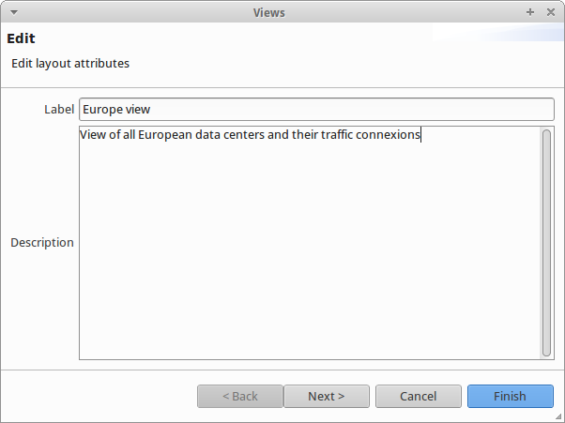The height and width of the screenshot is (423, 565).
Task: Close the Views dialog with the X
Action: [549, 12]
